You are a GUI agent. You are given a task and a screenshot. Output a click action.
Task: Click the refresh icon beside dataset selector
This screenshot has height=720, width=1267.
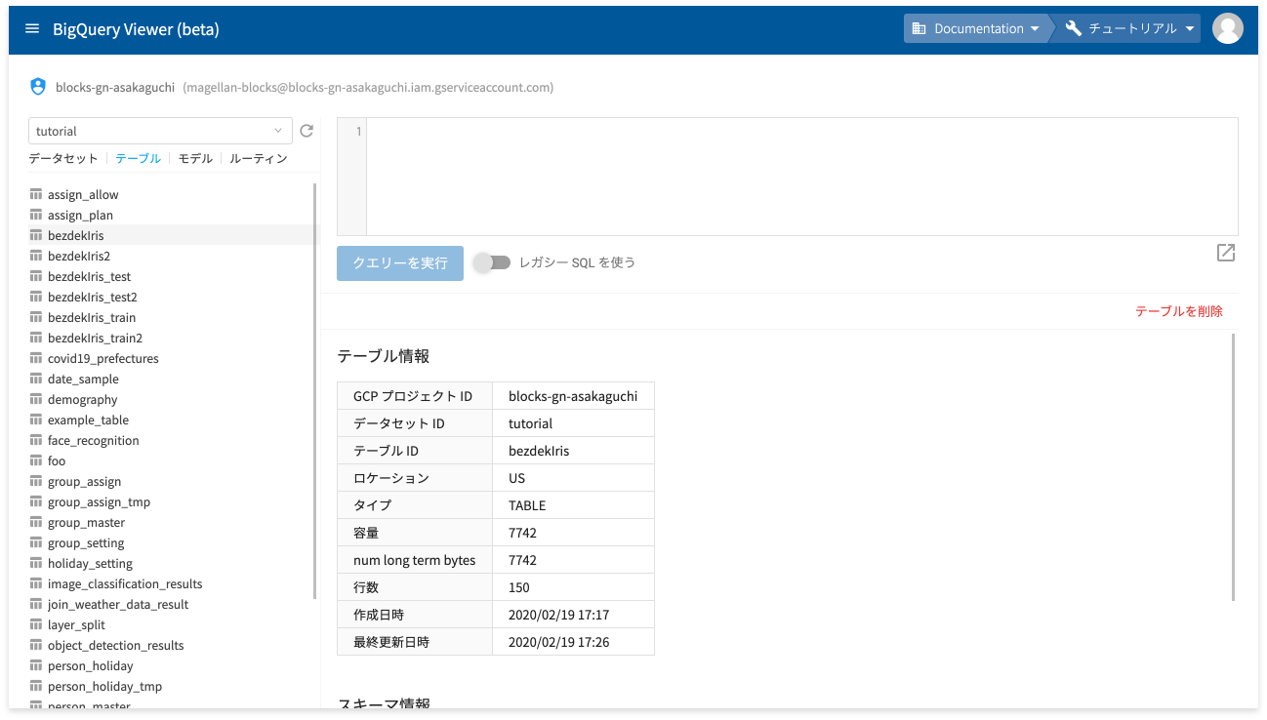[x=307, y=131]
